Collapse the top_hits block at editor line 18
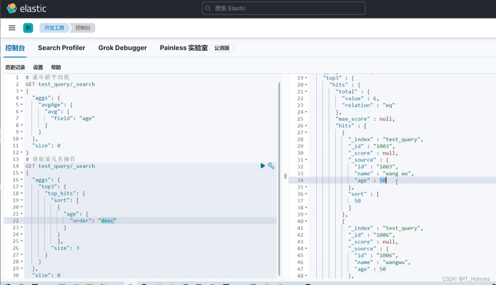The width and height of the screenshot is (496, 285). click(x=22, y=194)
